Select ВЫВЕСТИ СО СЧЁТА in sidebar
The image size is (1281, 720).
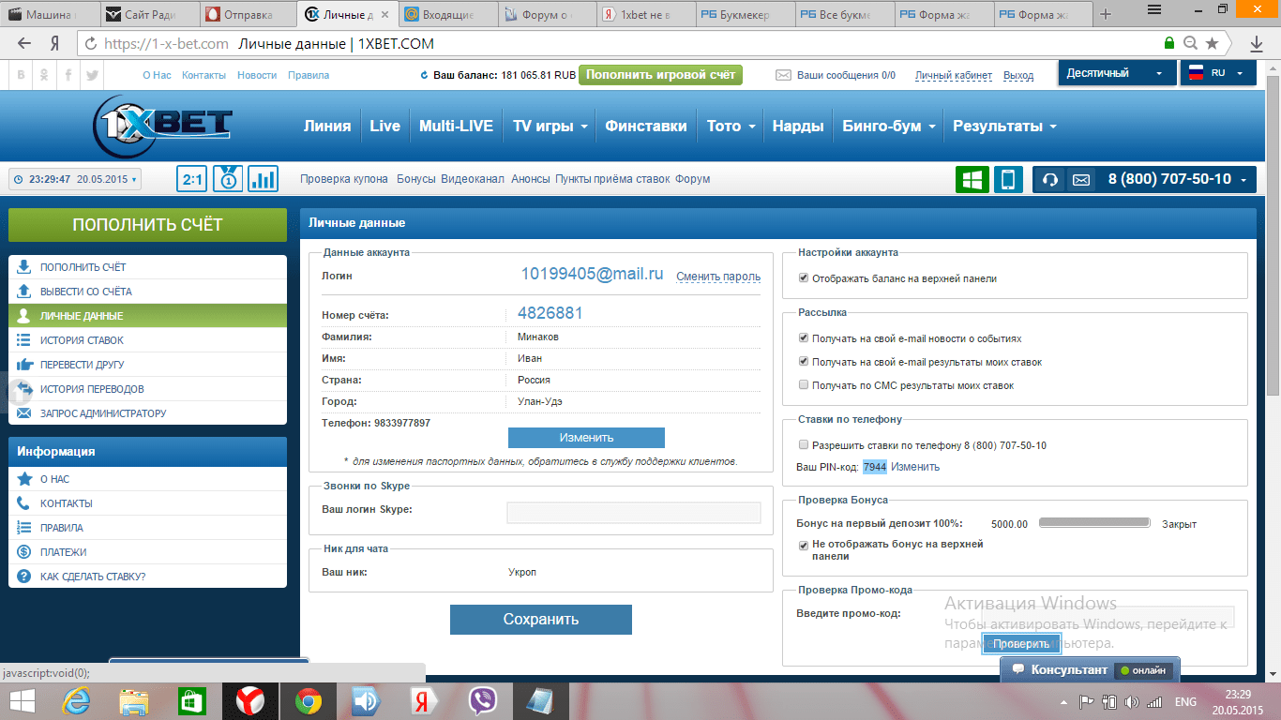pos(148,292)
